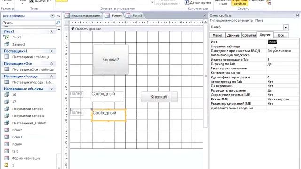301x169 pixels.
Task: Open the Макет properties tab
Action: coord(217,35)
